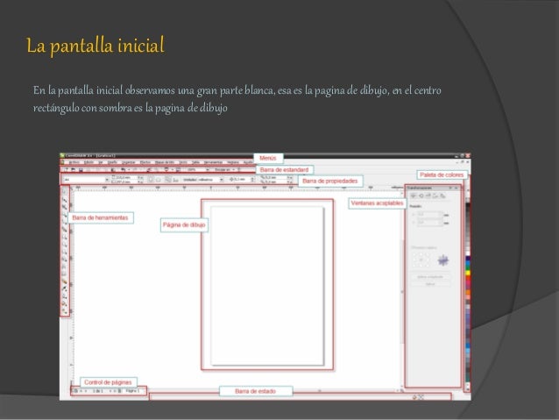559x420 pixels.
Task: Select the Página 1 page tab
Action: (x=132, y=391)
